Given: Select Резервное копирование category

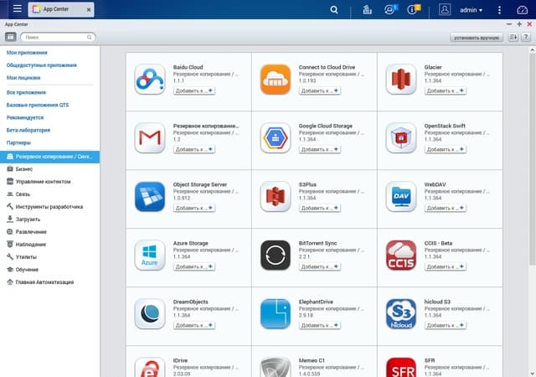Looking at the screenshot, I should [50, 157].
